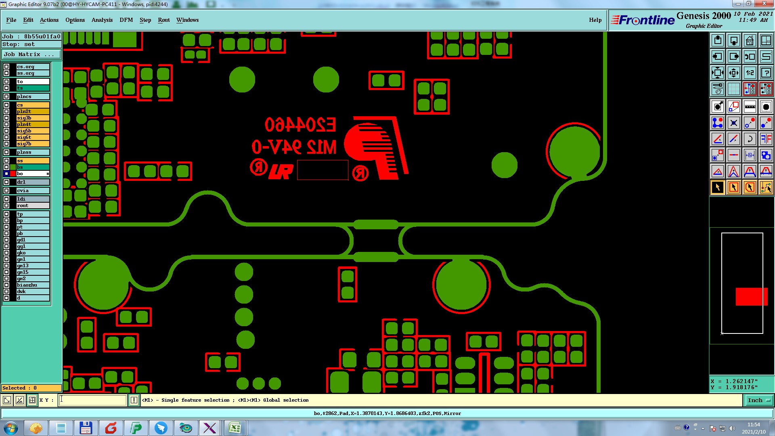Viewport: 775px width, 436px height.
Task: Click the pan up arrow icon
Action: pos(718,40)
